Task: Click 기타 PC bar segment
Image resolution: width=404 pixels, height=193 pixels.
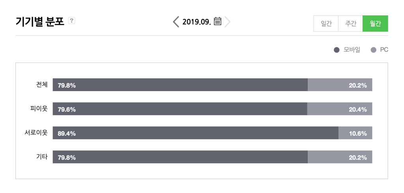Action: click(340, 157)
